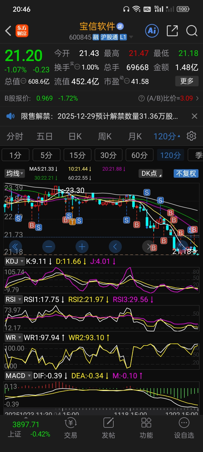
Task: Switch to 周K tab
Action: click(x=105, y=136)
